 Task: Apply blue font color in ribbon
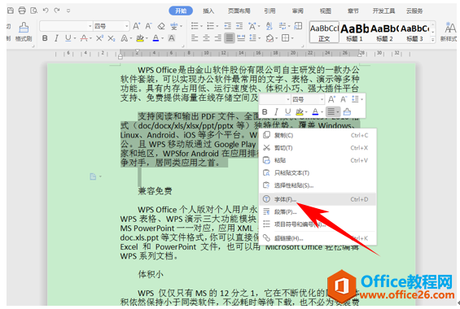(x=156, y=38)
